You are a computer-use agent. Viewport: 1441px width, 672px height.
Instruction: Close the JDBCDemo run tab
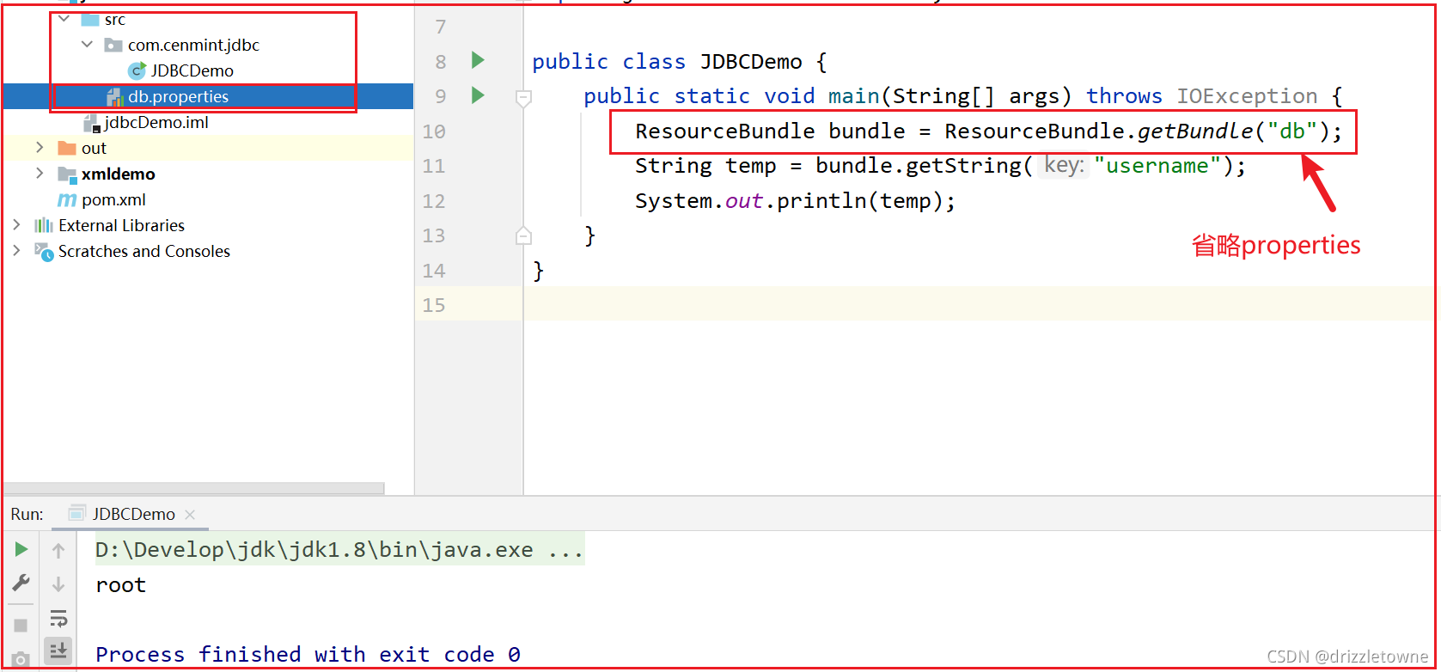tap(190, 515)
